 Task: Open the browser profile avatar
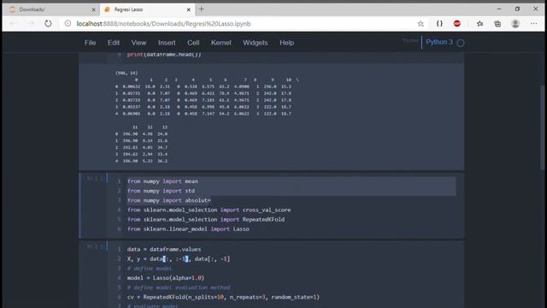coord(515,24)
